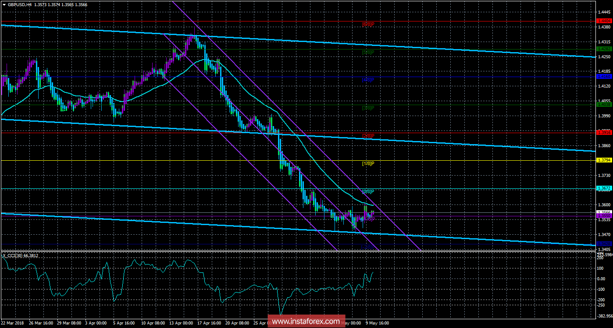Click the purple 1.3550 price tag
This screenshot has width=613, height=328.
click(x=604, y=216)
